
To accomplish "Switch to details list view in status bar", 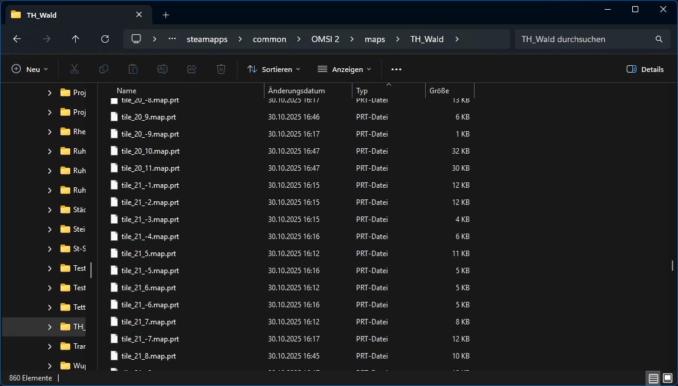I will pyautogui.click(x=654, y=379).
